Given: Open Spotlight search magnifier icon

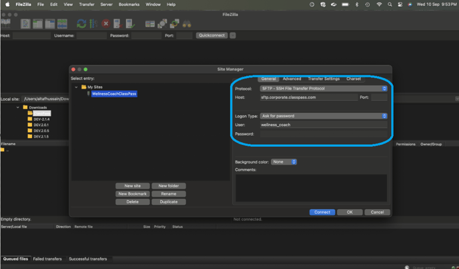Looking at the screenshot, I should (390, 5).
